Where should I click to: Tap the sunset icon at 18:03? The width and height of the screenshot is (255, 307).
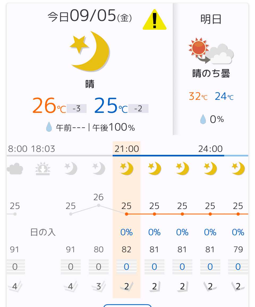coord(43,169)
